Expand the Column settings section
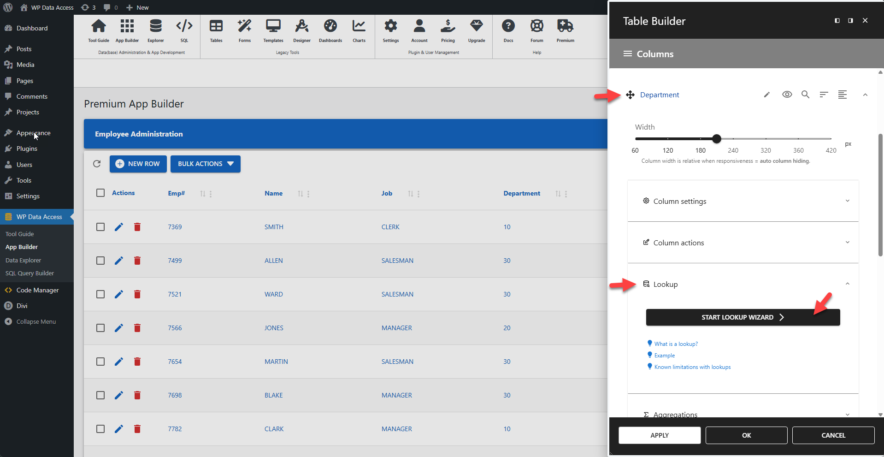The width and height of the screenshot is (884, 457). pos(743,201)
